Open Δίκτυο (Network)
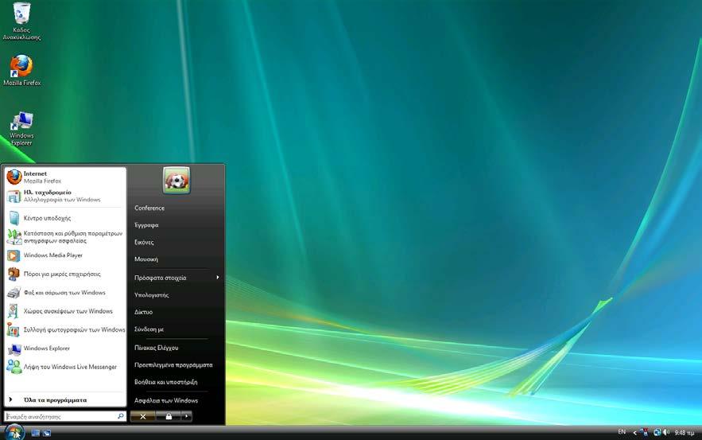The width and height of the screenshot is (702, 440). pyautogui.click(x=176, y=312)
